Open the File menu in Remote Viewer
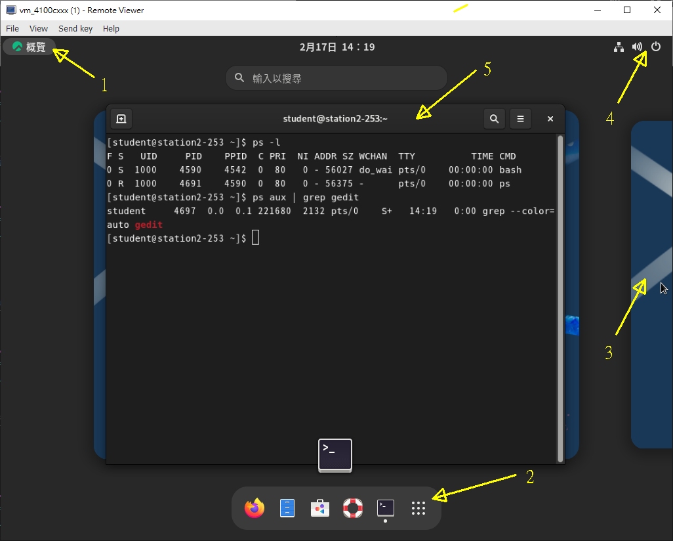Viewport: 673px width, 541px height. pyautogui.click(x=12, y=29)
